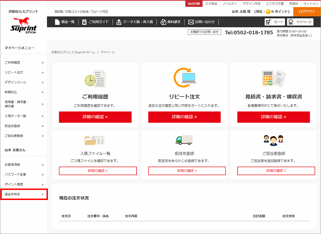Viewport: 321px width, 234px height.
Task: Click the 商品一覧 document icon
Action: (x=57, y=22)
